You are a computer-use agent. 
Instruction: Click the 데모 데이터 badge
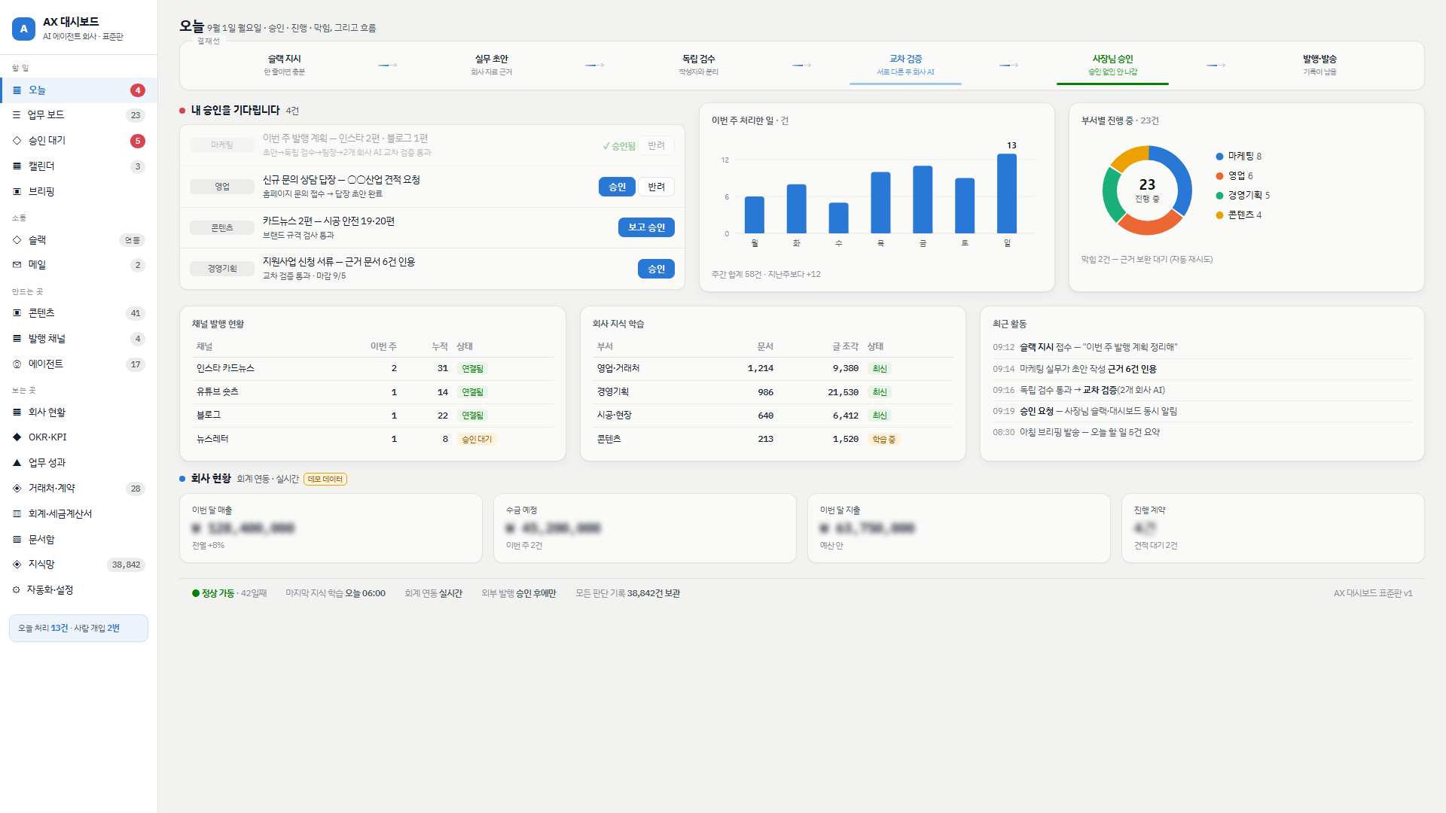tap(325, 480)
